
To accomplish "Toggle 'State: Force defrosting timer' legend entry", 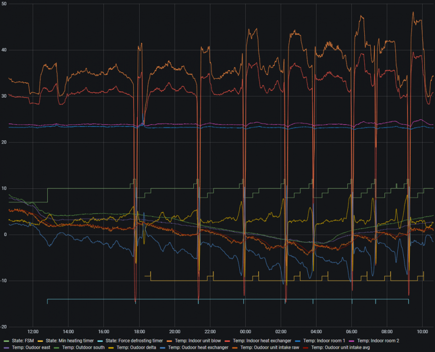I will pos(134,341).
